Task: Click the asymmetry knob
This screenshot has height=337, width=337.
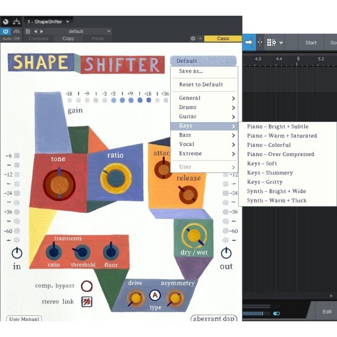Action: coord(175,298)
